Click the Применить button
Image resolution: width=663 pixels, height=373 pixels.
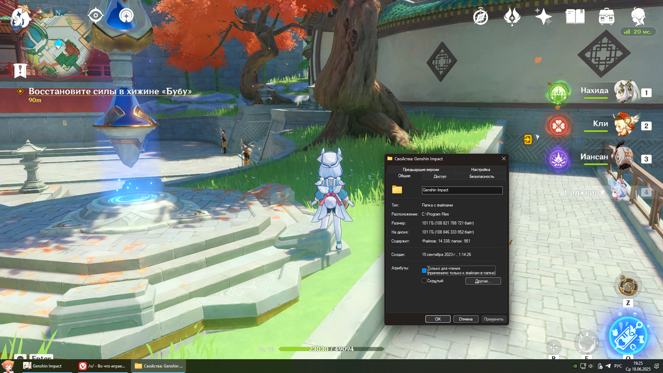point(493,319)
